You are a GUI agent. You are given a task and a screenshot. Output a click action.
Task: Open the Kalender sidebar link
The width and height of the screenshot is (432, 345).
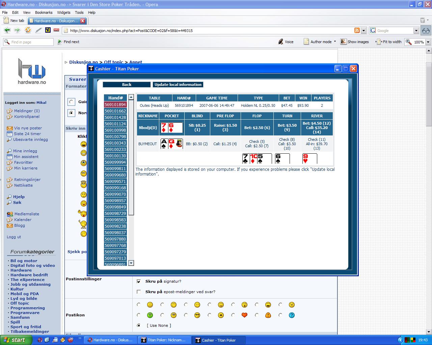click(x=23, y=220)
